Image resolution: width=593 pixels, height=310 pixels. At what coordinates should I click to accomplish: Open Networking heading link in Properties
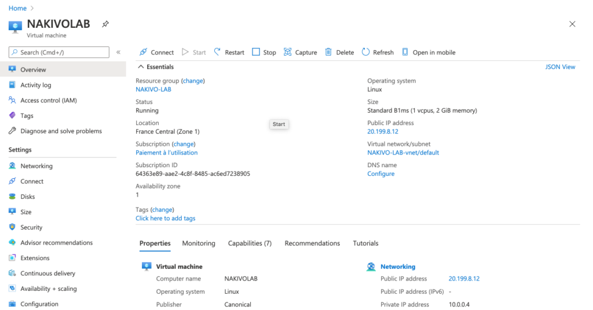click(398, 267)
